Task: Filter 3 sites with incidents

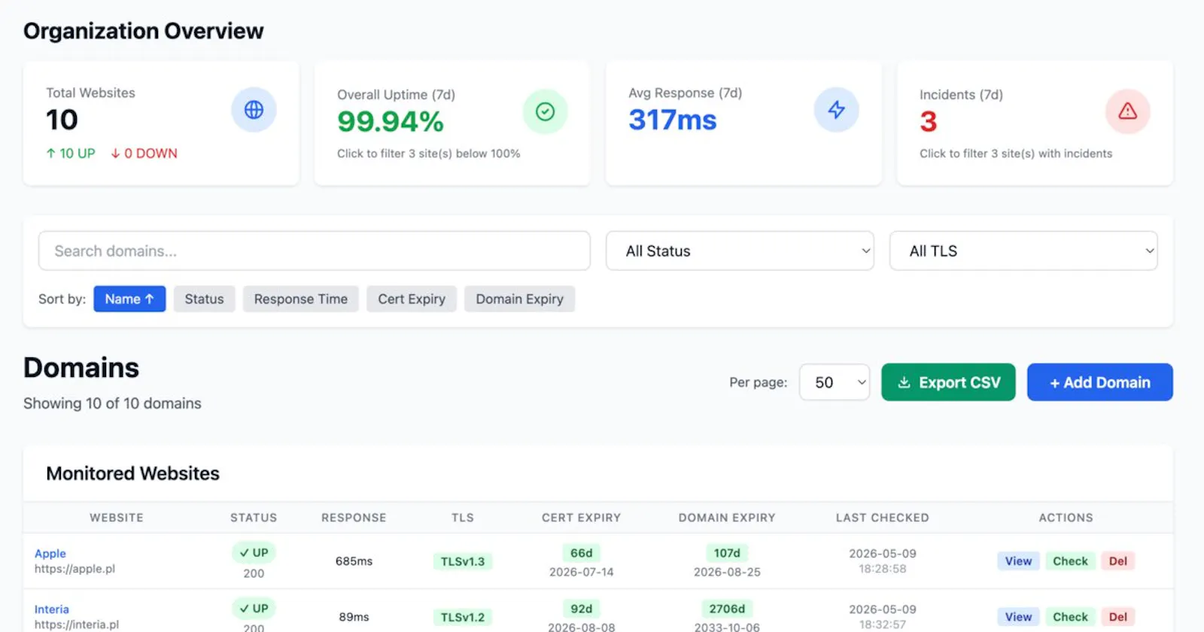Action: [1015, 153]
